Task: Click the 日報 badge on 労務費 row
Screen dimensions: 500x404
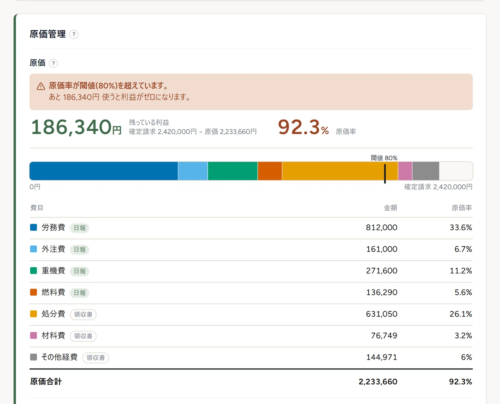Action: (80, 228)
